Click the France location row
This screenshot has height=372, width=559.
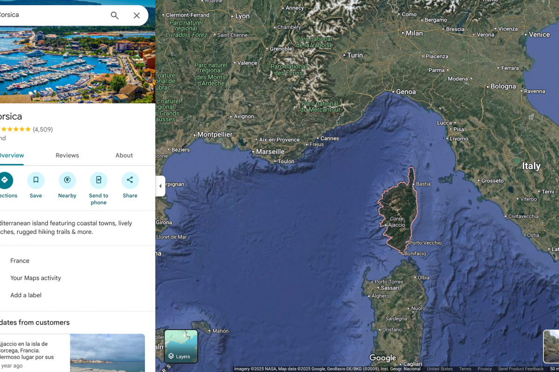[x=20, y=261]
